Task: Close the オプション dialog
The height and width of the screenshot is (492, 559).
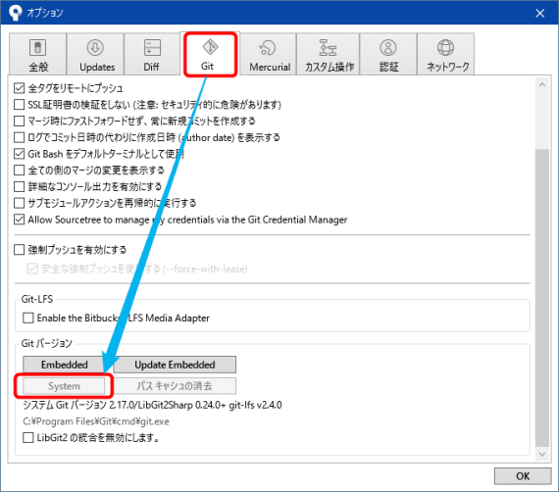Action: 540,13
